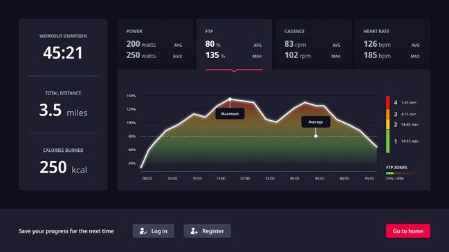This screenshot has height=252, width=449.
Task: Open the Cadence tab
Action: tap(313, 44)
